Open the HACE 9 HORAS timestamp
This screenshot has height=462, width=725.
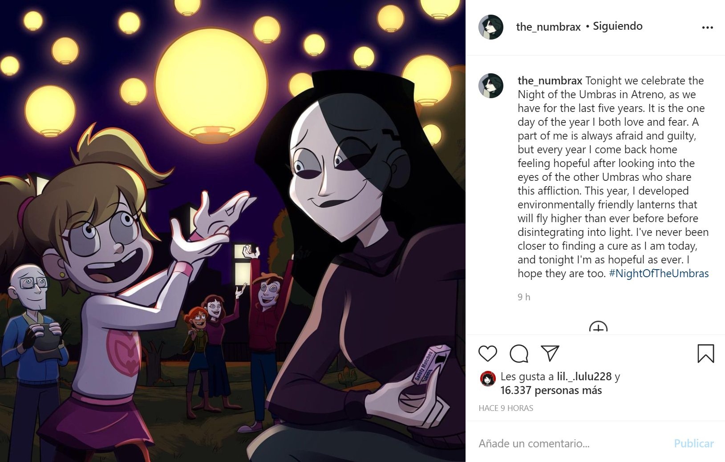coord(506,408)
